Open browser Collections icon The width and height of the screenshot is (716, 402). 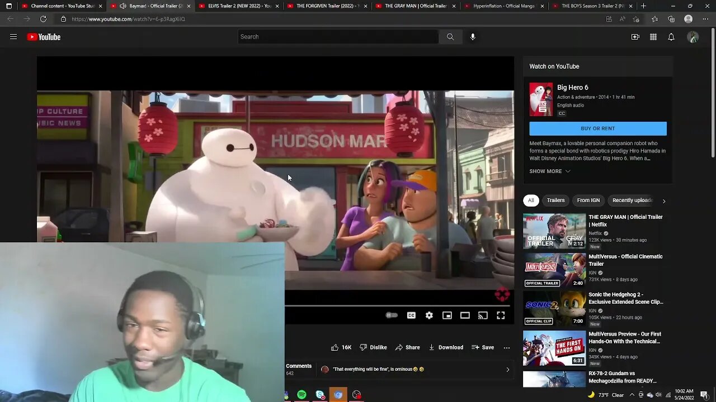point(671,19)
